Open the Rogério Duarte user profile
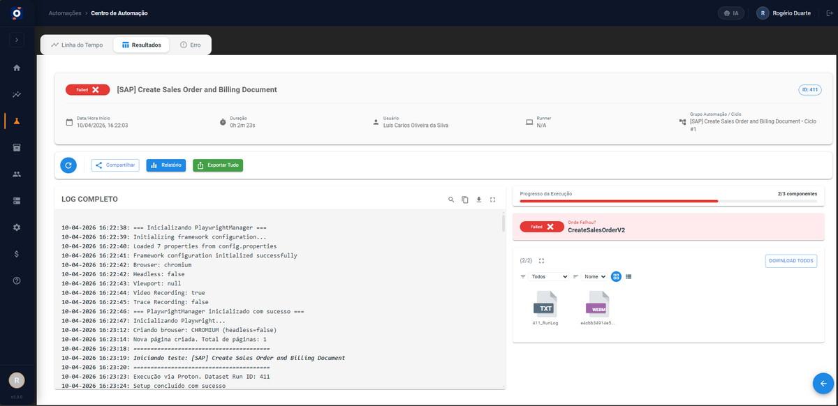 click(784, 13)
